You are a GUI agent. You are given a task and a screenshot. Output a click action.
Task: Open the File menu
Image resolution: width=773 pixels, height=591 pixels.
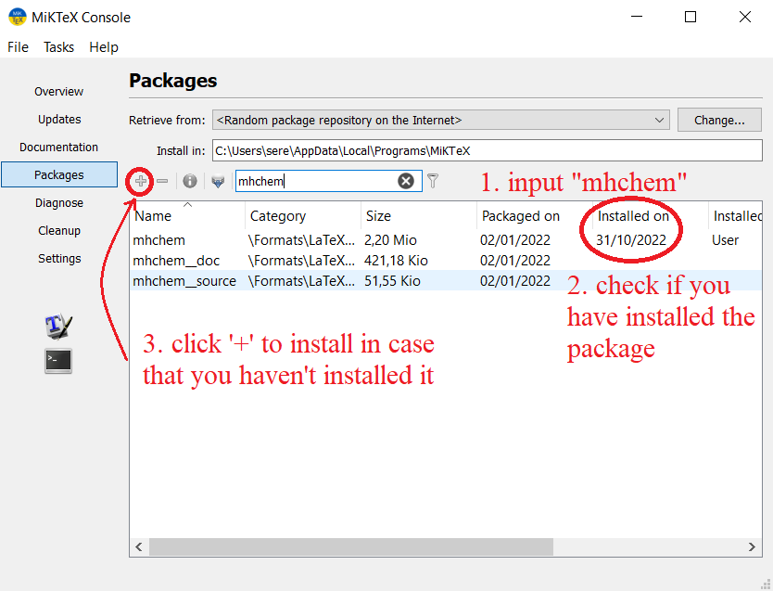point(18,47)
